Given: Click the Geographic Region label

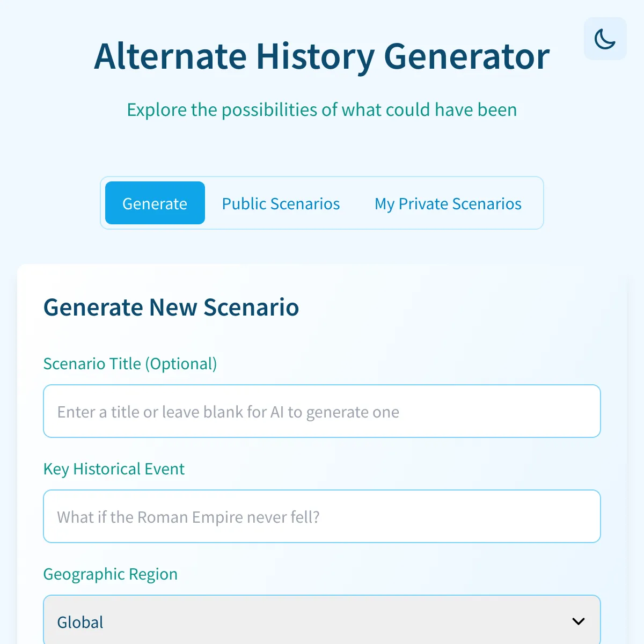Looking at the screenshot, I should [110, 574].
